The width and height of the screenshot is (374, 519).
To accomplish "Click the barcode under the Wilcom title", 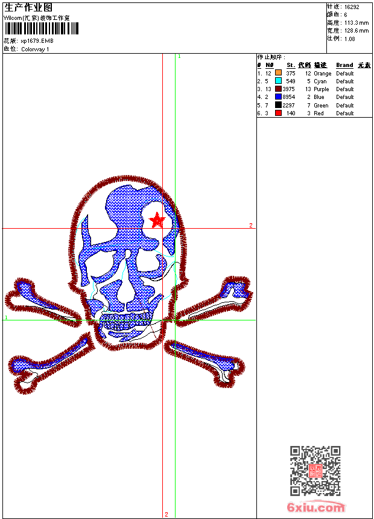I will (x=41, y=28).
